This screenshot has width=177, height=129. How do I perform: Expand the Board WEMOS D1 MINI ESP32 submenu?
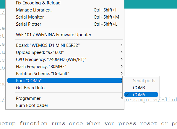[65, 45]
